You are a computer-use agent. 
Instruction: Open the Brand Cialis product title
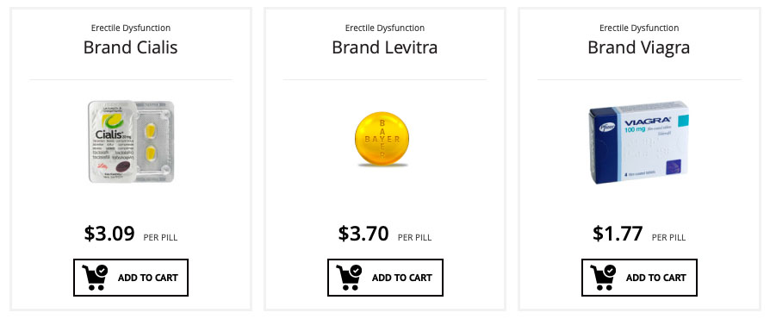[x=131, y=47]
